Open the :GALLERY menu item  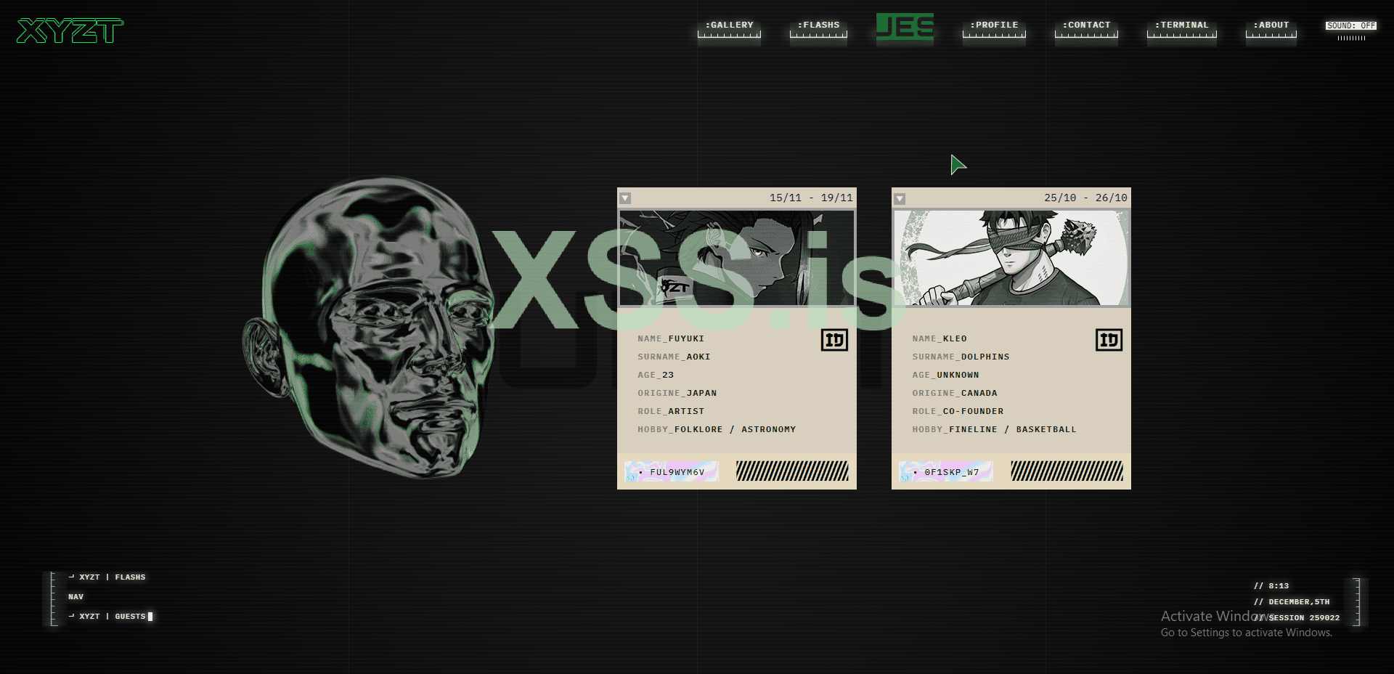point(729,28)
